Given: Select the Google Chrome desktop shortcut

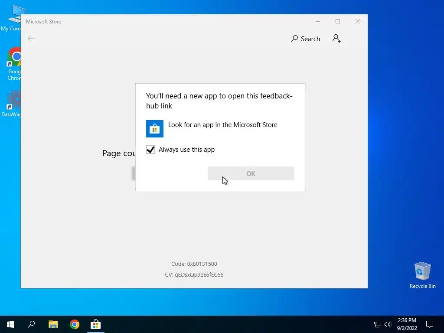Looking at the screenshot, I should (x=14, y=64).
